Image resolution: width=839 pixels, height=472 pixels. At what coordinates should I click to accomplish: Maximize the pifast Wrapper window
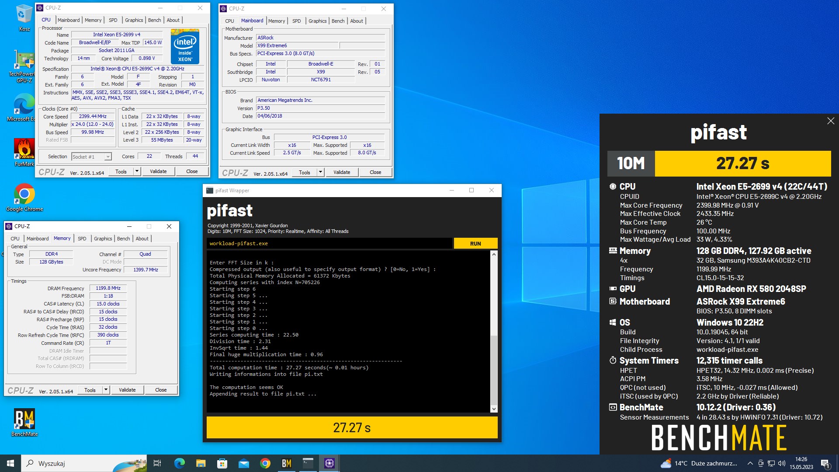click(x=472, y=190)
